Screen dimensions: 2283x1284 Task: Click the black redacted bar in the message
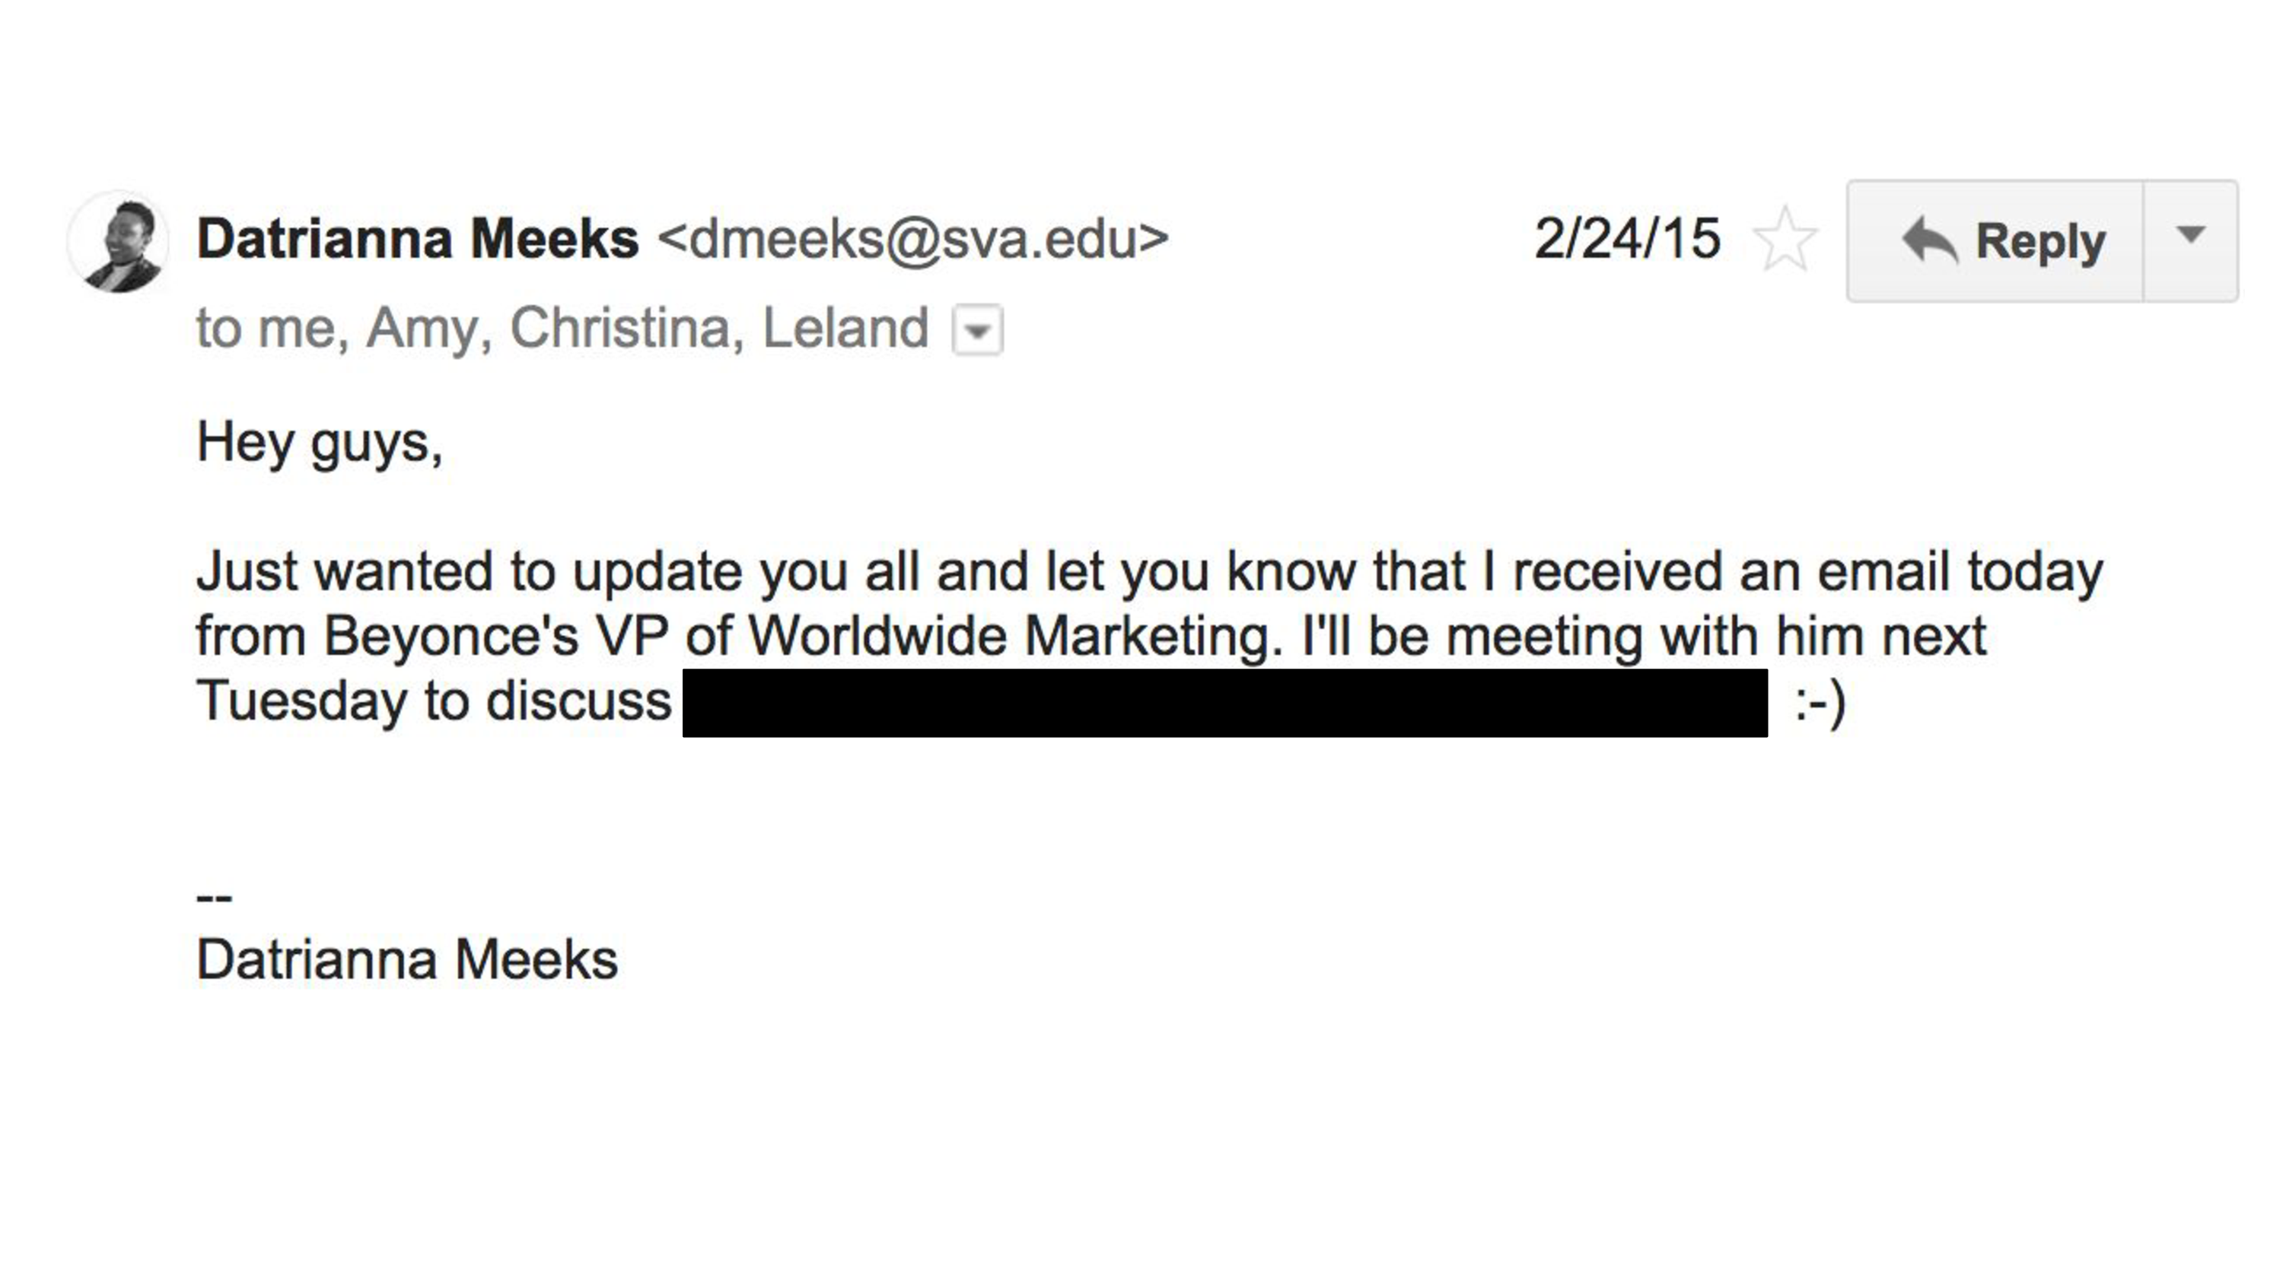click(1224, 703)
